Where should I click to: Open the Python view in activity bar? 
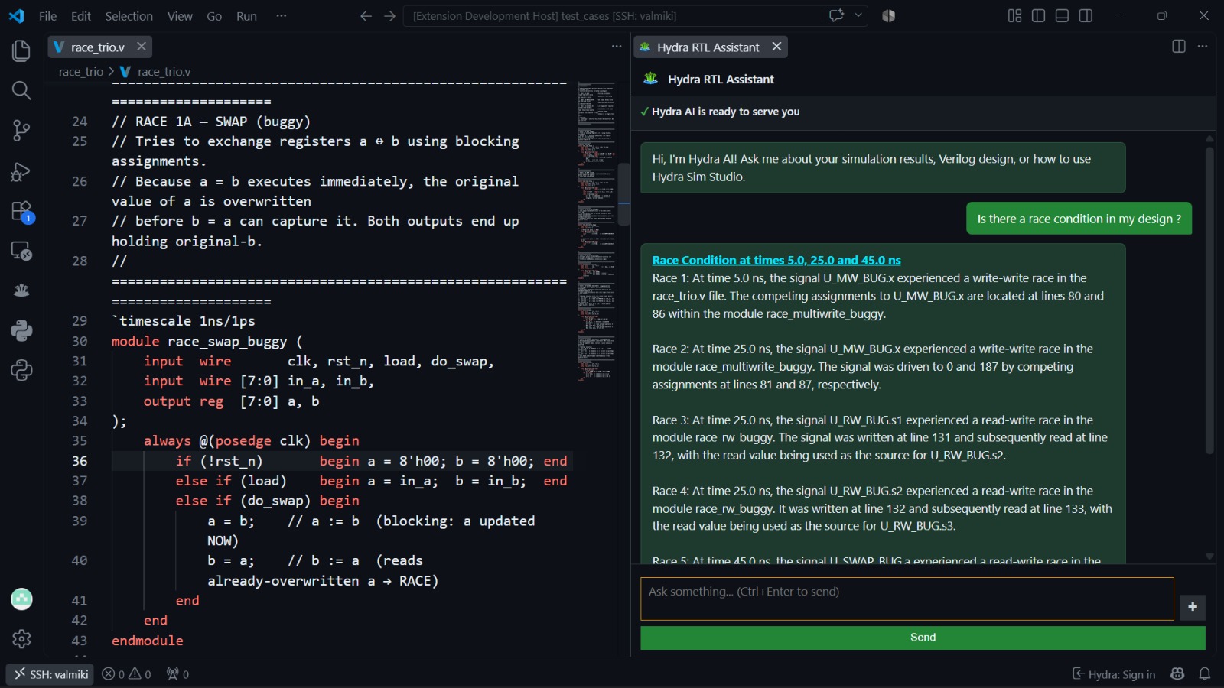pyautogui.click(x=21, y=330)
